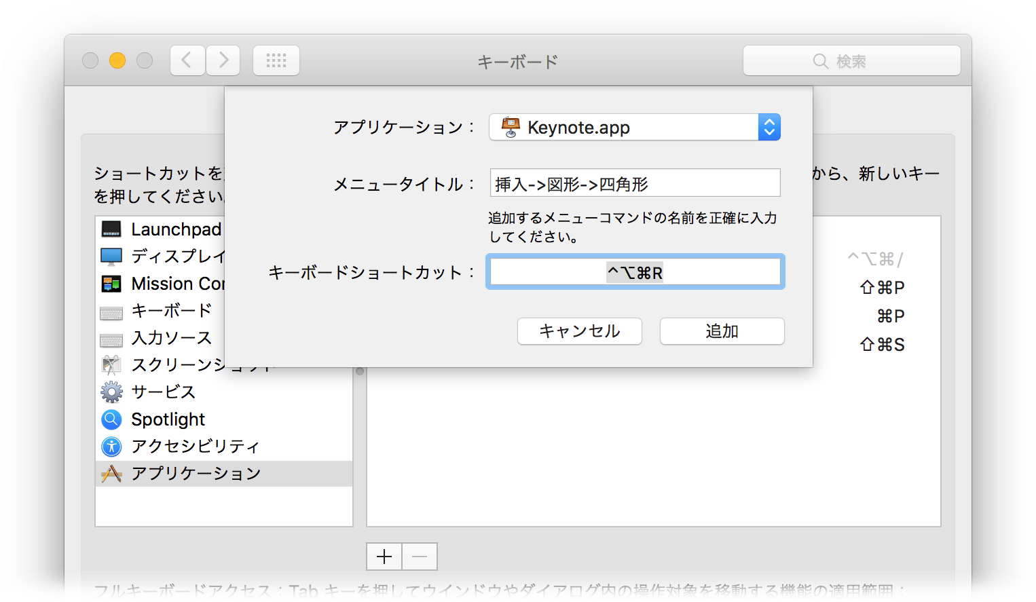The width and height of the screenshot is (1036, 602).
Task: Click the 追加 button
Action: tap(722, 331)
